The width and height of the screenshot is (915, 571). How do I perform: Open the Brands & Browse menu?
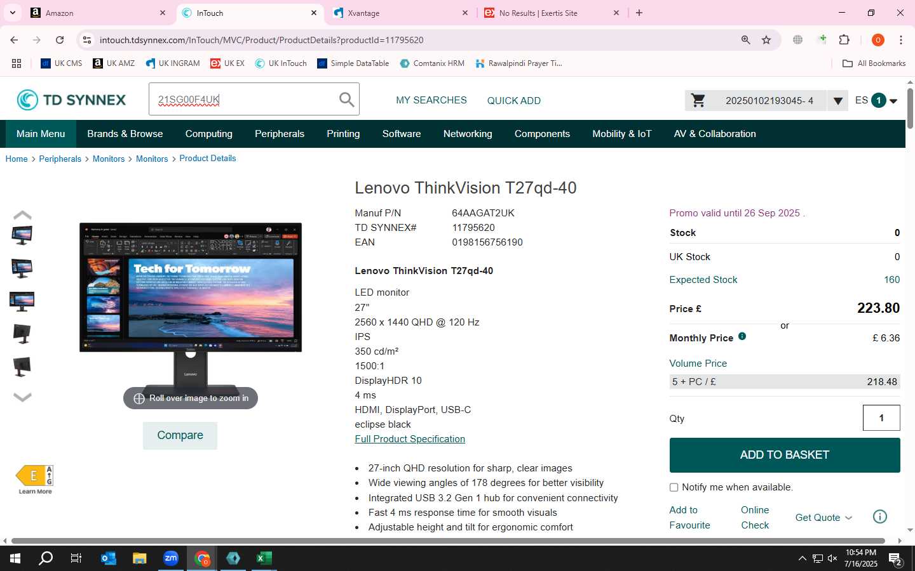point(125,134)
